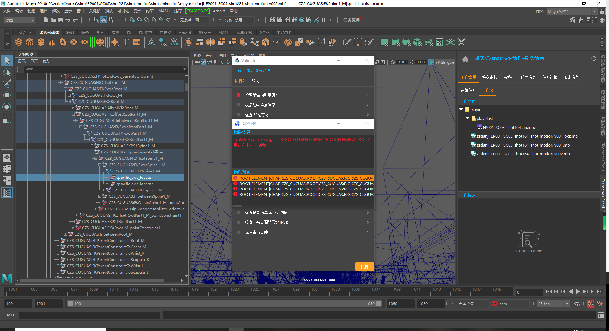Expand the CZS_CUGUAS:FKRoot_M node
Viewport: 609px width, 331px height.
pyautogui.click(x=69, y=95)
